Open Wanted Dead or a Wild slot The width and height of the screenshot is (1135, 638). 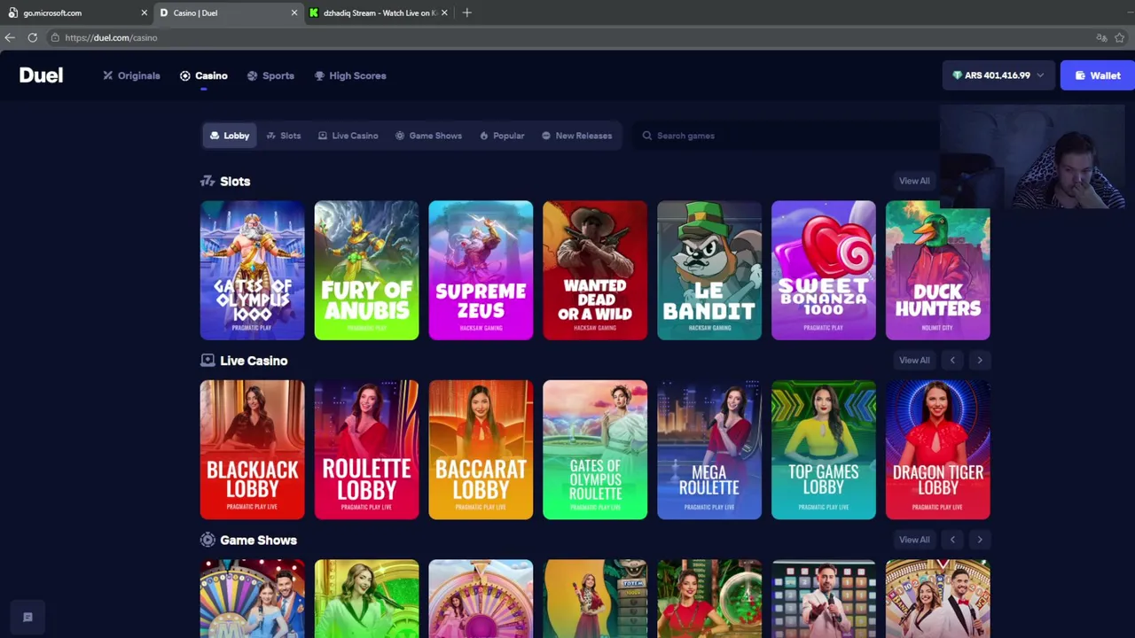pyautogui.click(x=595, y=270)
